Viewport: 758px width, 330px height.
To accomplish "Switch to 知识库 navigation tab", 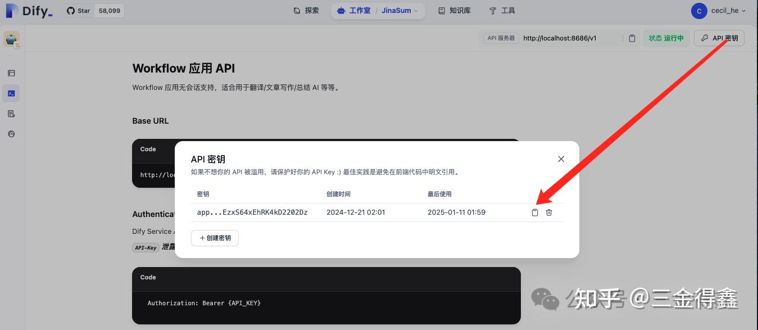I will pos(454,10).
